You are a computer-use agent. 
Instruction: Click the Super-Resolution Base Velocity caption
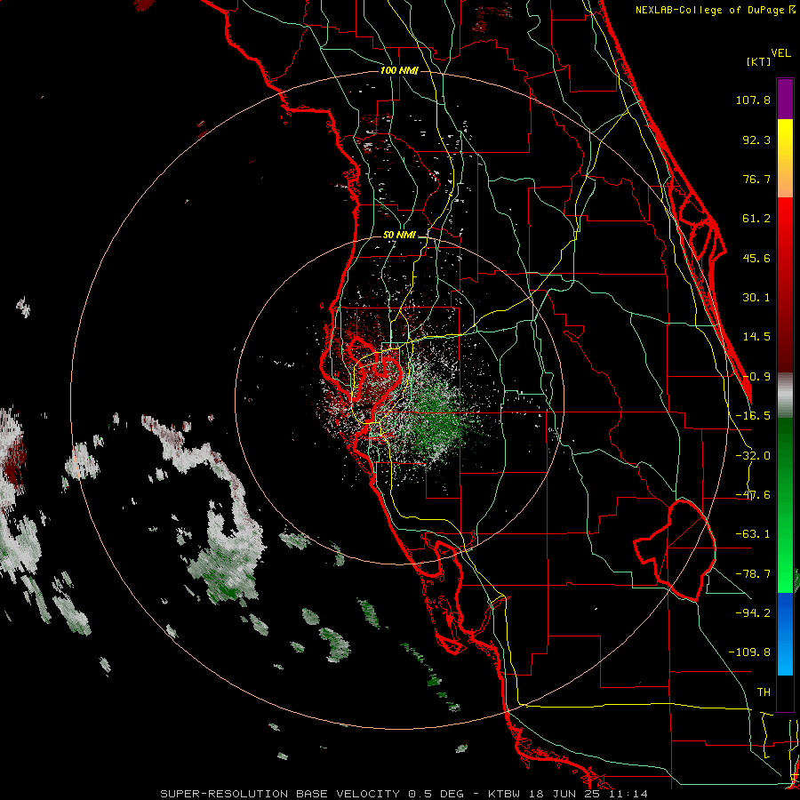pyautogui.click(x=404, y=794)
